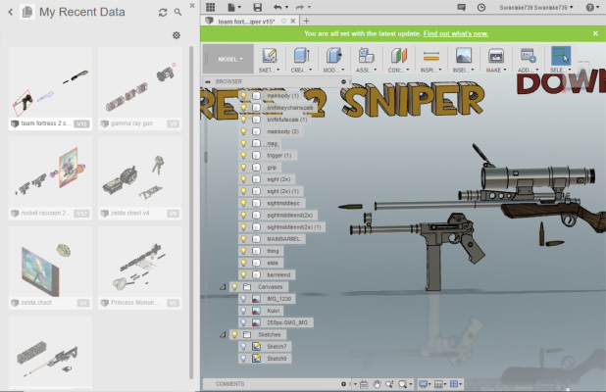Open the Viewports layout dropdown
Viewport: 606px width, 392px height.
[456, 384]
